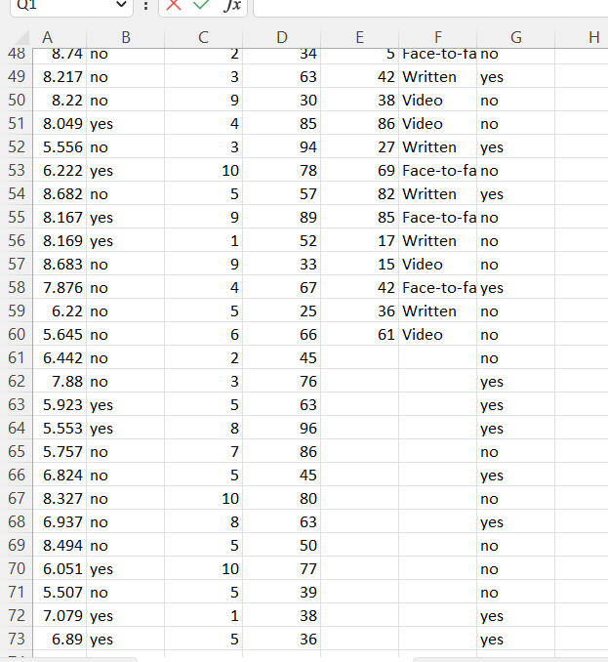Click the value 86 in row 51 column E
Screen dimensions: 608x662
359,123
